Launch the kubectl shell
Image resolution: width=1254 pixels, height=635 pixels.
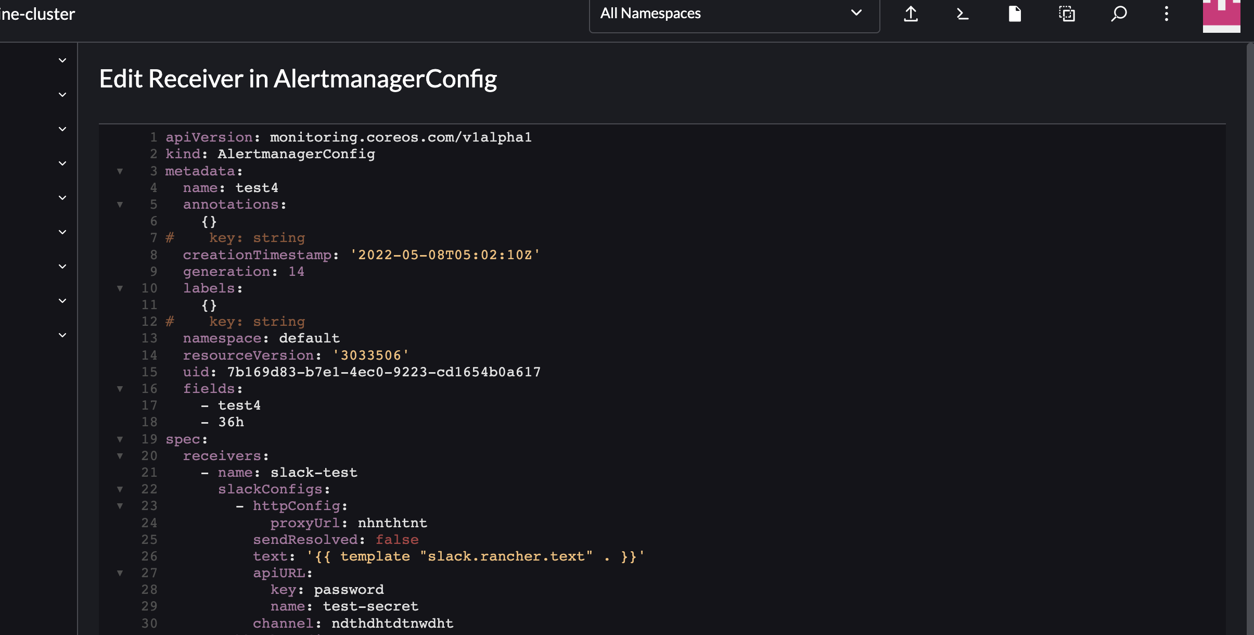(962, 14)
